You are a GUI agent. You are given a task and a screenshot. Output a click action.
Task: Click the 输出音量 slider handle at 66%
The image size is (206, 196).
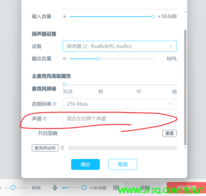tap(98, 59)
